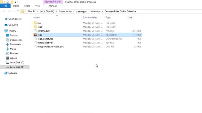Viewport: 202px width, 113px height.
Task: Expand chevron after common breadcrumb
Action: coord(102,12)
